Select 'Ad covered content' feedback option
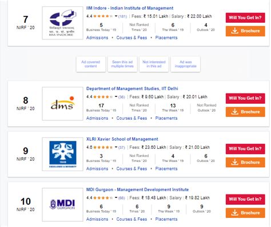Screen dimensions: 271x227 (91, 64)
